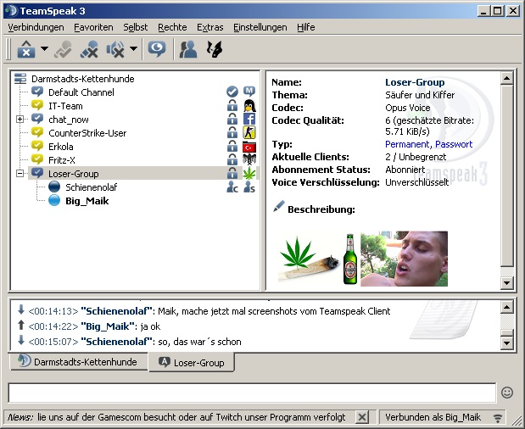Open the Favoriten menu

[93, 27]
